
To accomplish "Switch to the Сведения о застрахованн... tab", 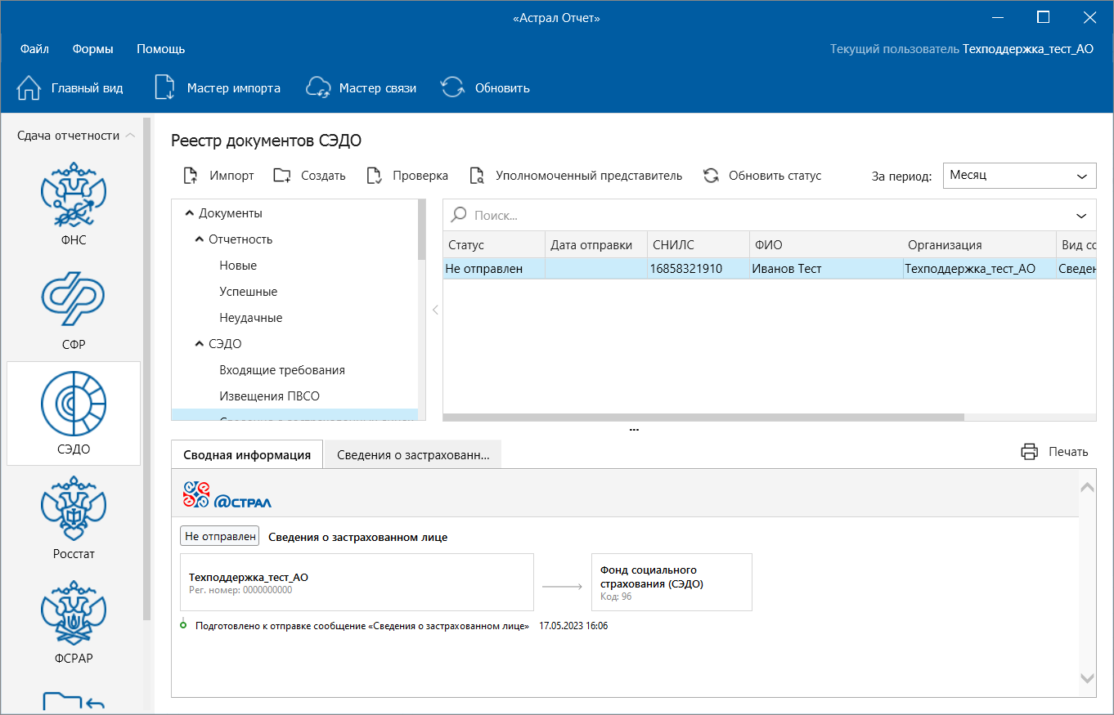I will pos(413,455).
